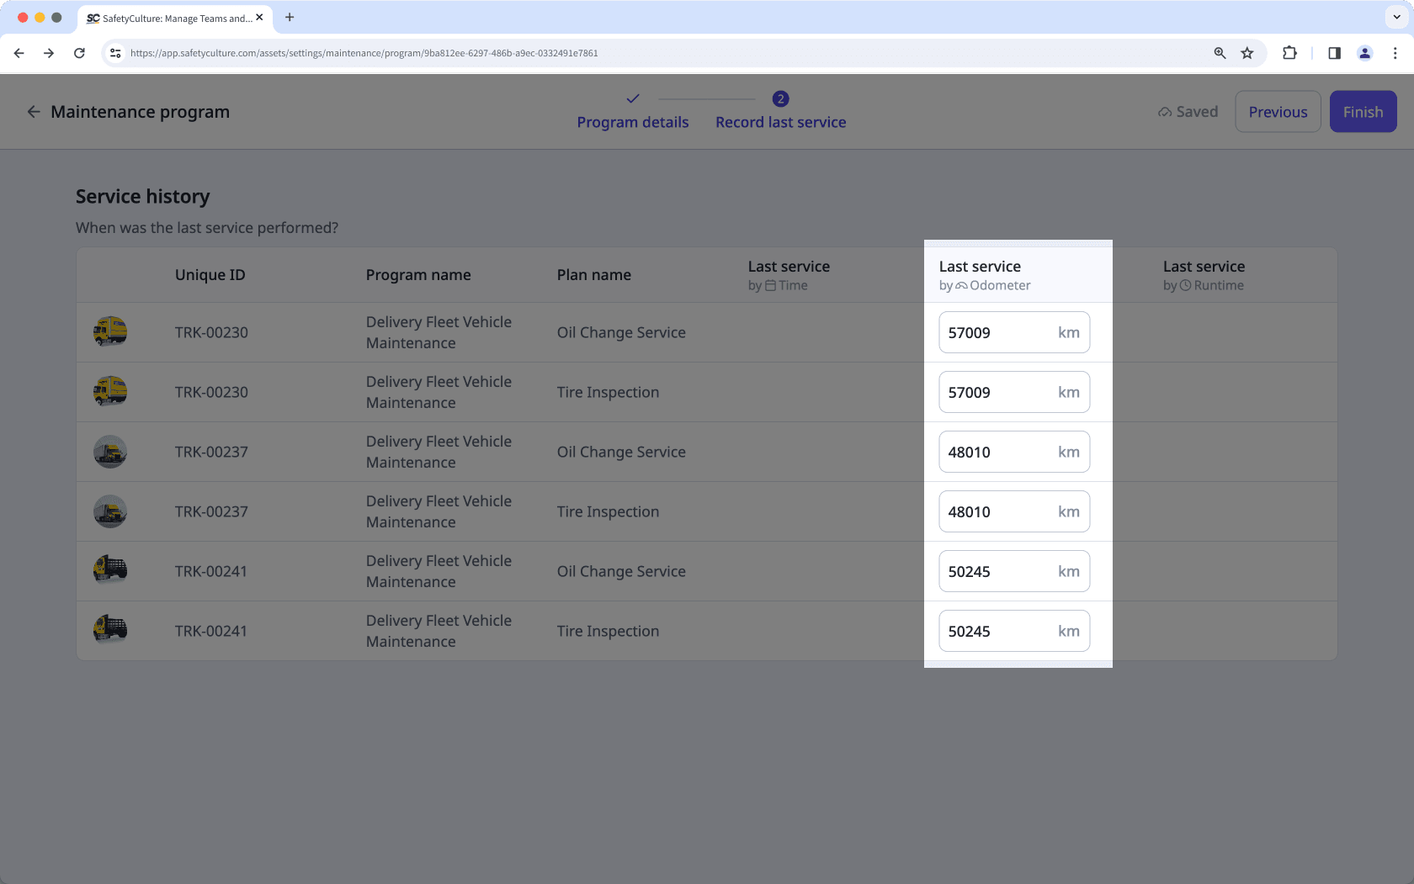
Task: Click the Saved cloud sync icon
Action: click(1165, 111)
